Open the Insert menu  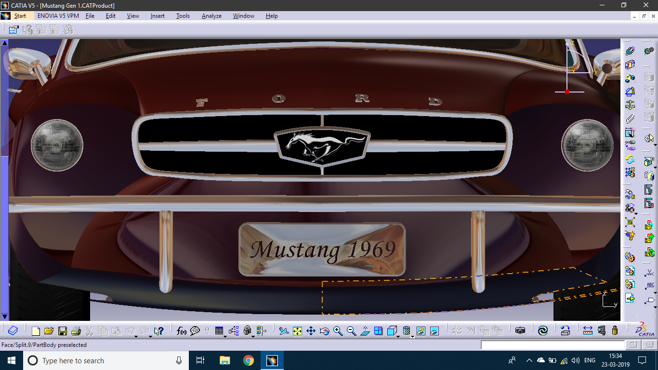[158, 16]
